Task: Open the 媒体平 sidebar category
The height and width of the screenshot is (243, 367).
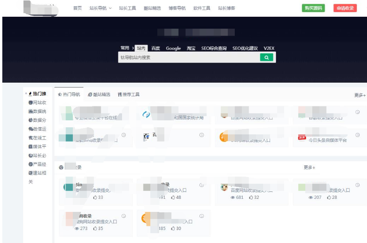Action: 38,147
